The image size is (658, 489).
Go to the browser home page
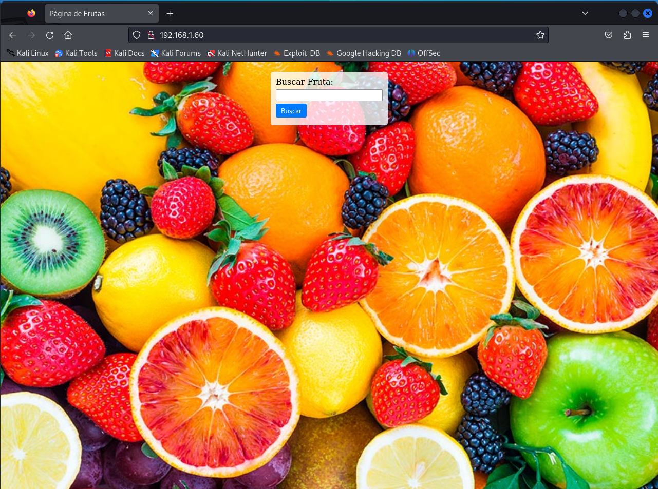pos(68,35)
